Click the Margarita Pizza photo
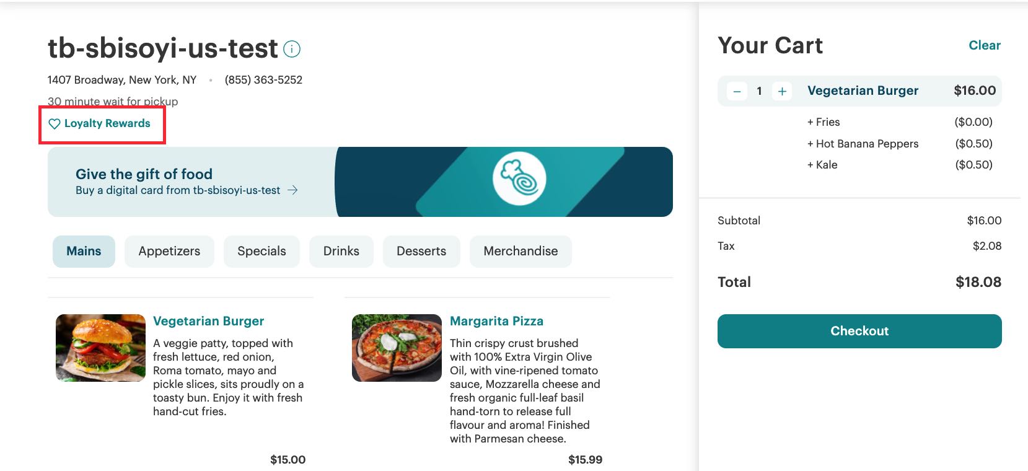The width and height of the screenshot is (1028, 471). [396, 348]
